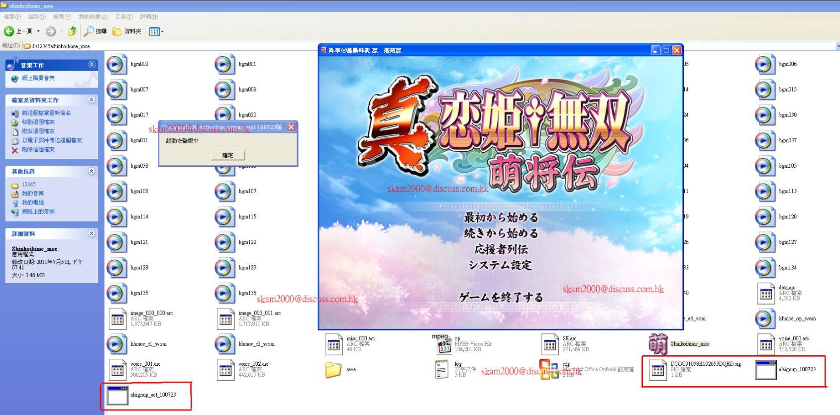Open 我的音樂 location link
The width and height of the screenshot is (840, 415).
click(x=33, y=194)
